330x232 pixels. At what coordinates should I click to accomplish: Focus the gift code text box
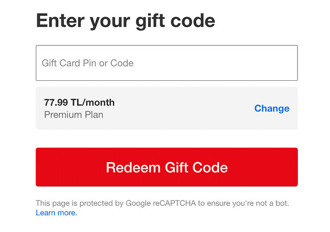[167, 63]
